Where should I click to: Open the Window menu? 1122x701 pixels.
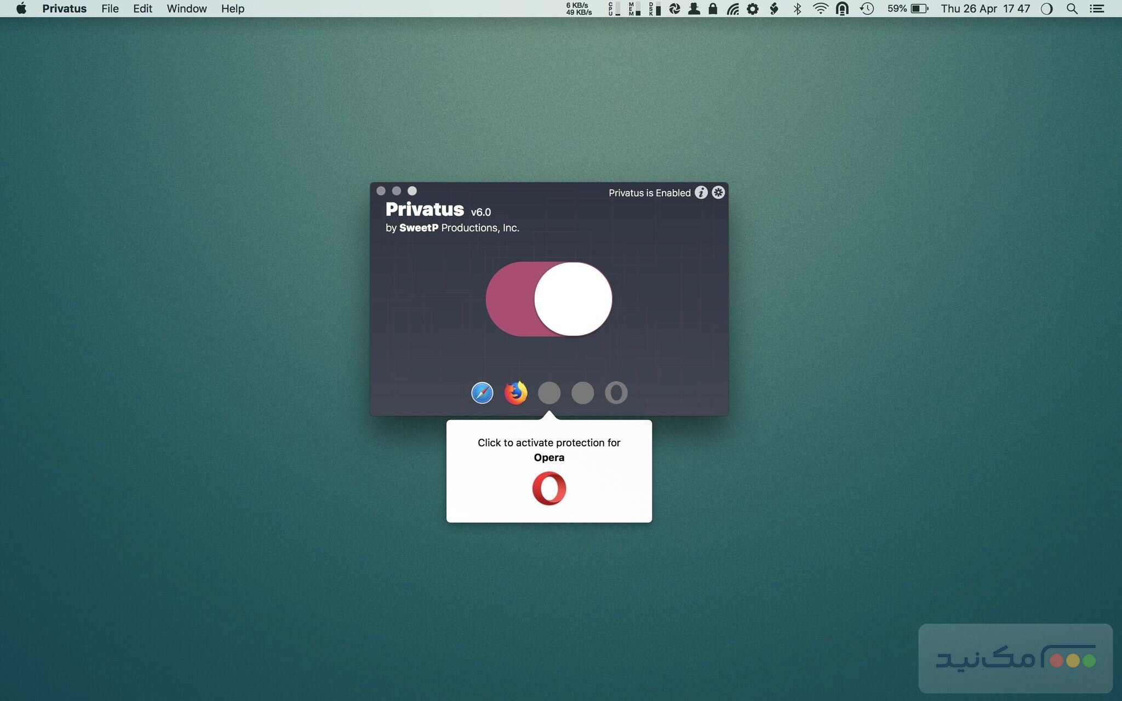(x=186, y=9)
